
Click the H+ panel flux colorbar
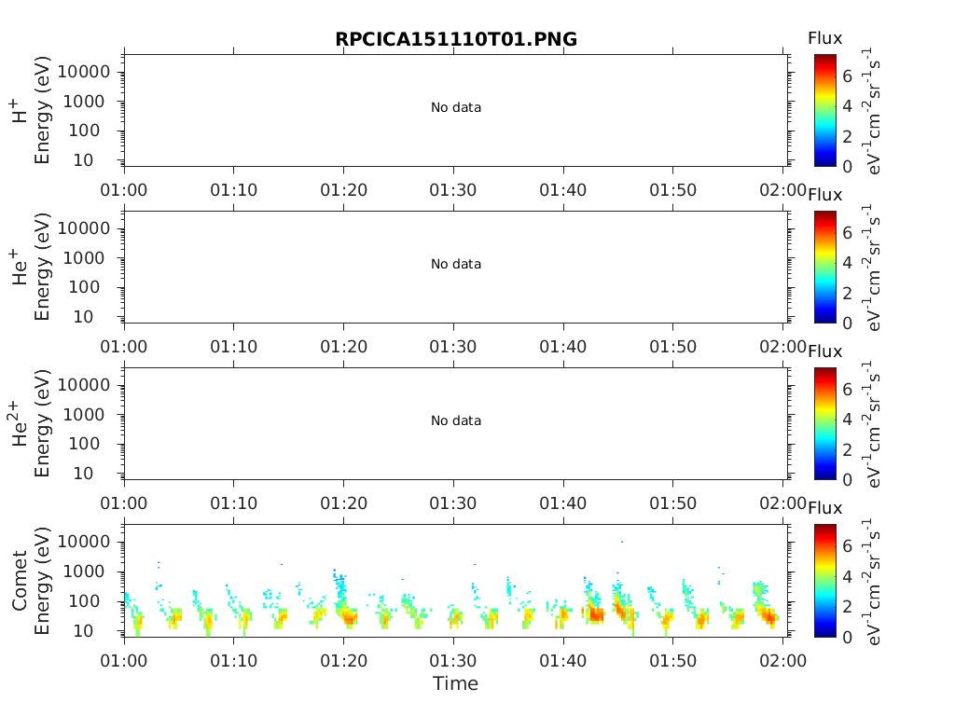coord(825,110)
